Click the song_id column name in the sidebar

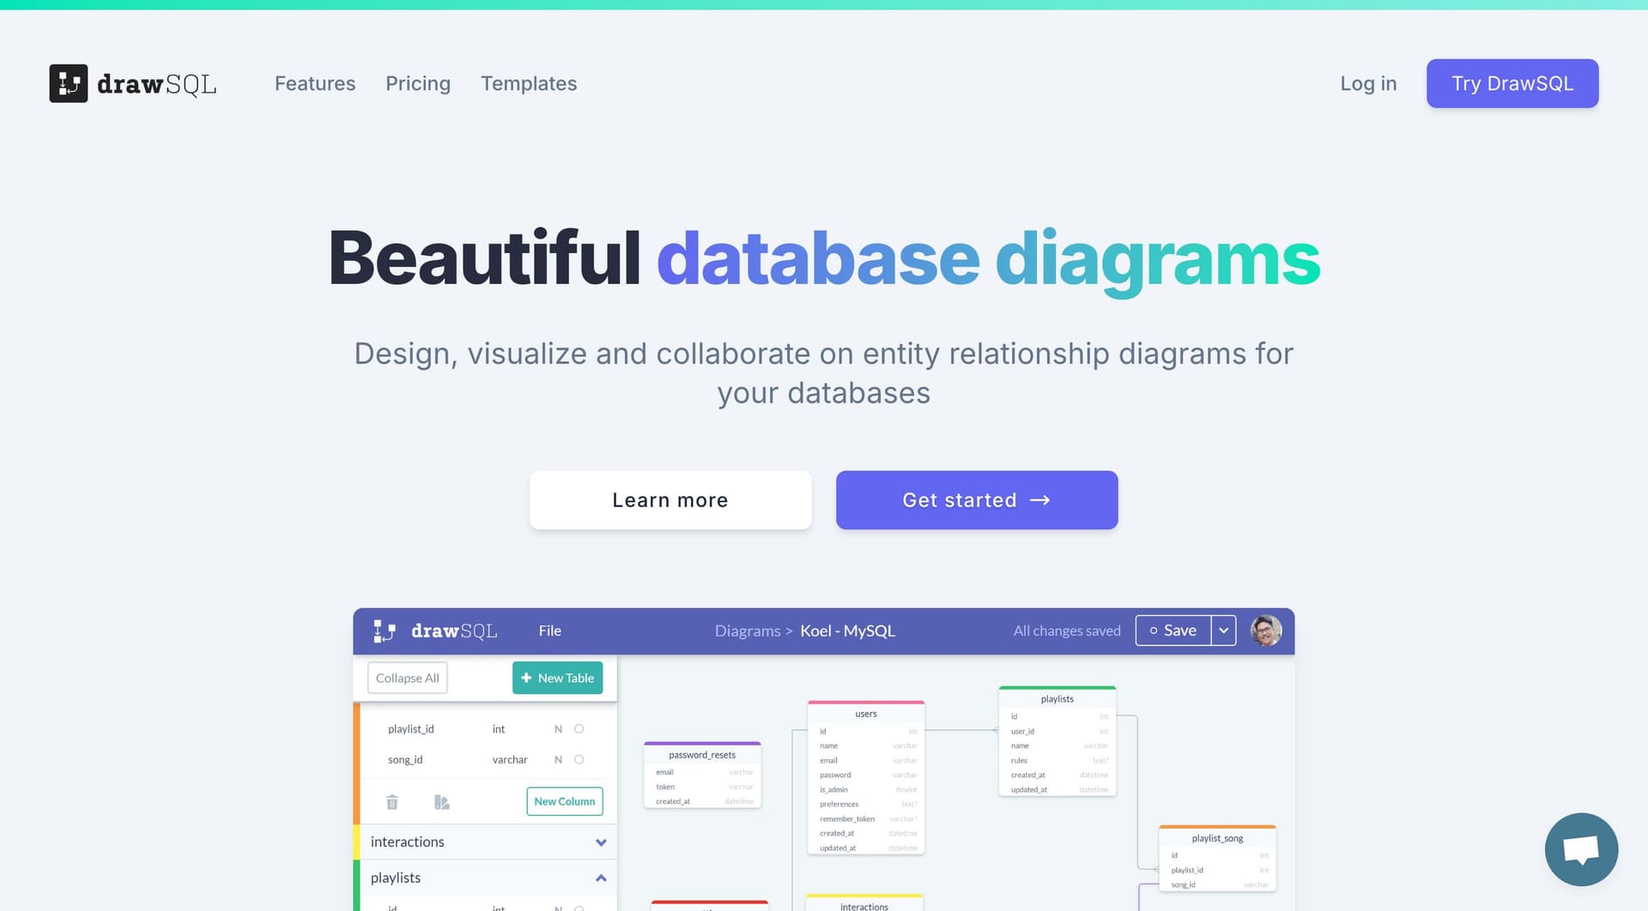coord(405,760)
